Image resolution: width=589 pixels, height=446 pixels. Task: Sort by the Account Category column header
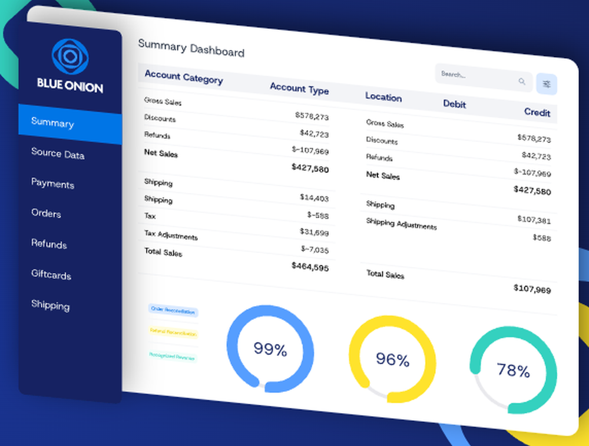(x=184, y=77)
